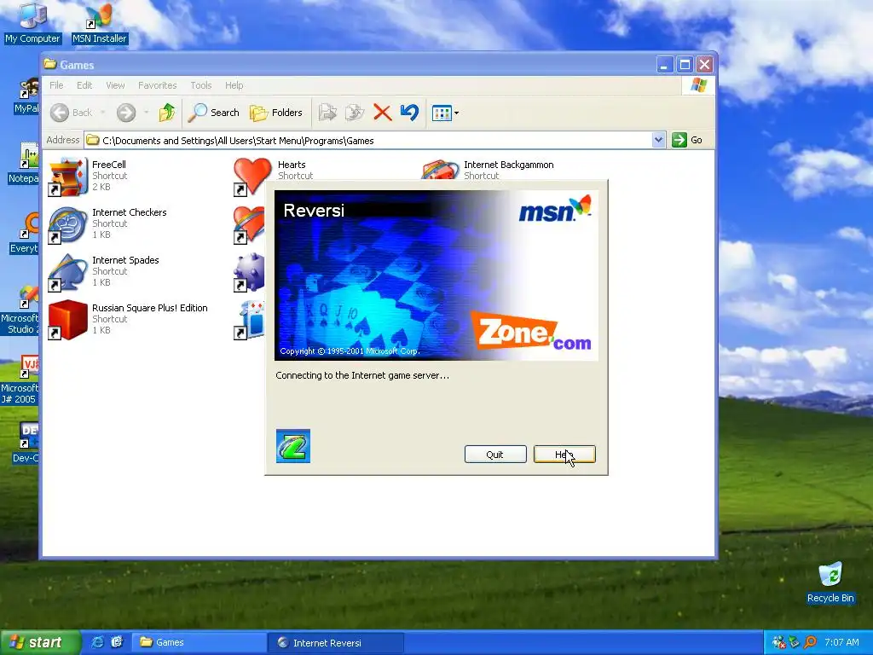Expand the Forward history dropdown arrow
Viewport: 873px width, 655px height.
(147, 113)
